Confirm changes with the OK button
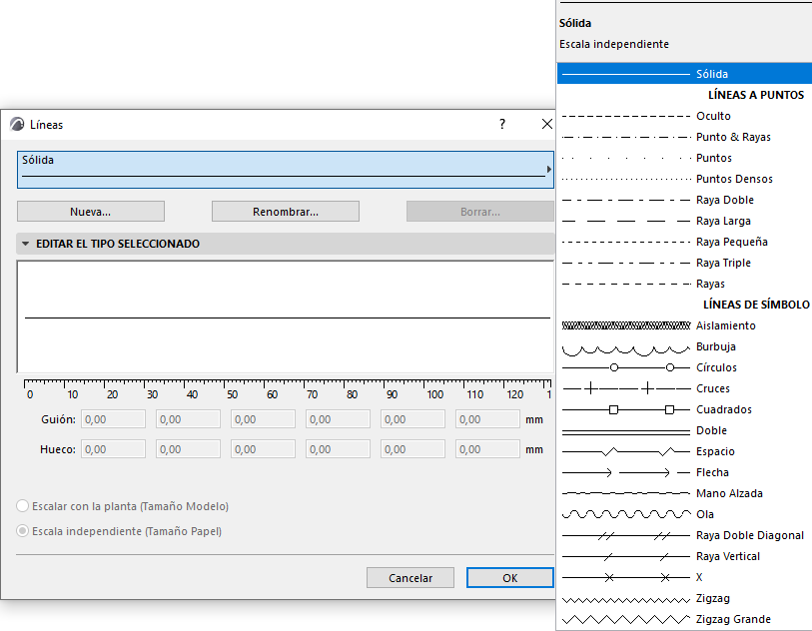The width and height of the screenshot is (812, 631). (509, 577)
